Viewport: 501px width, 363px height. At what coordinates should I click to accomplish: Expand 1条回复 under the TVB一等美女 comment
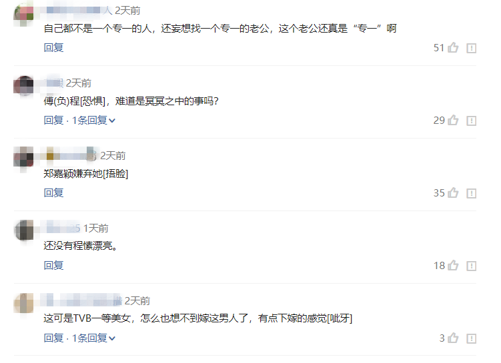tap(93, 338)
